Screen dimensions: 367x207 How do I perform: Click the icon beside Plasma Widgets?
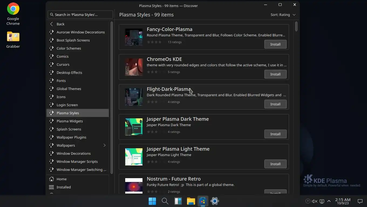click(52, 121)
